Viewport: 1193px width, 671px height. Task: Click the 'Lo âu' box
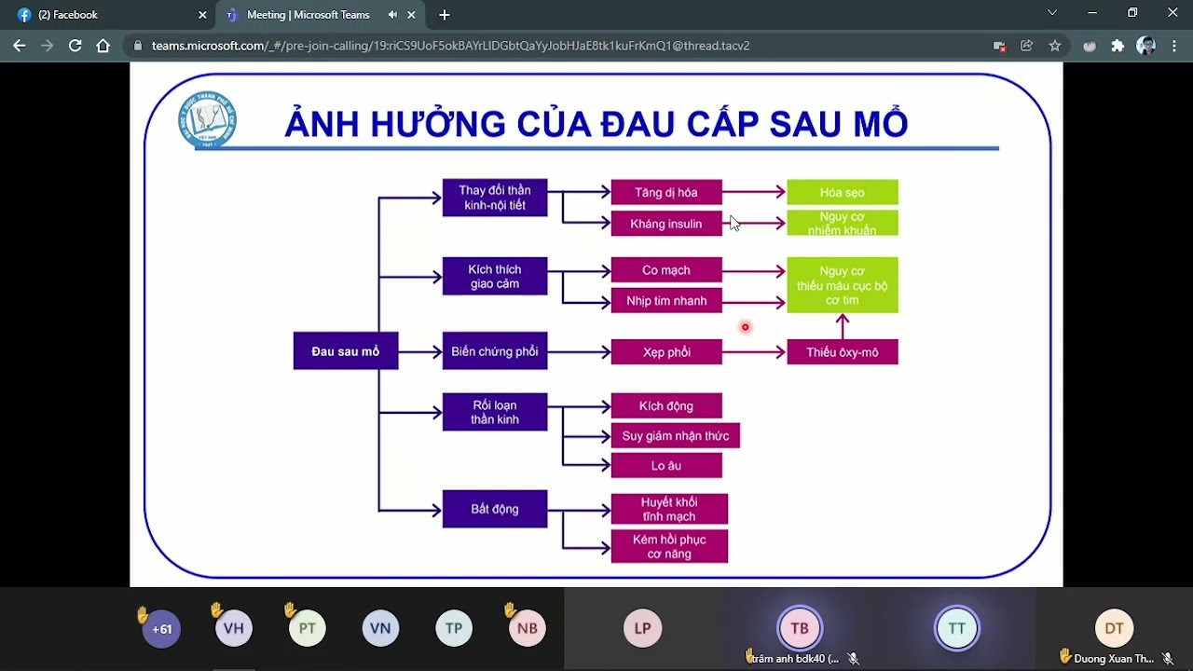(x=666, y=466)
